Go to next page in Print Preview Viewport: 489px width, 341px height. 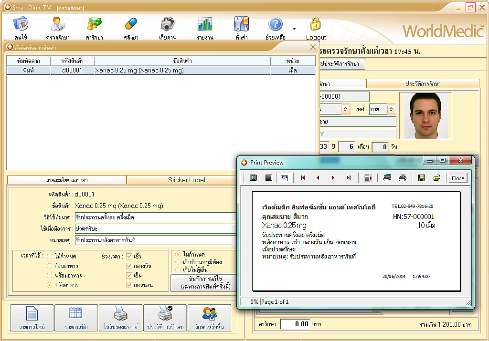333,178
